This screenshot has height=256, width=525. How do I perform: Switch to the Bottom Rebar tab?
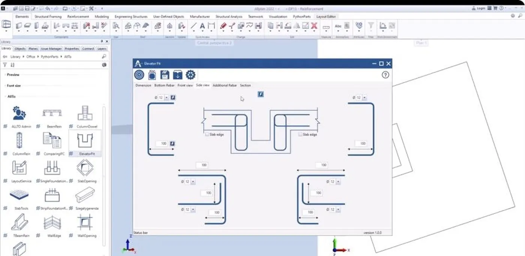coord(165,85)
